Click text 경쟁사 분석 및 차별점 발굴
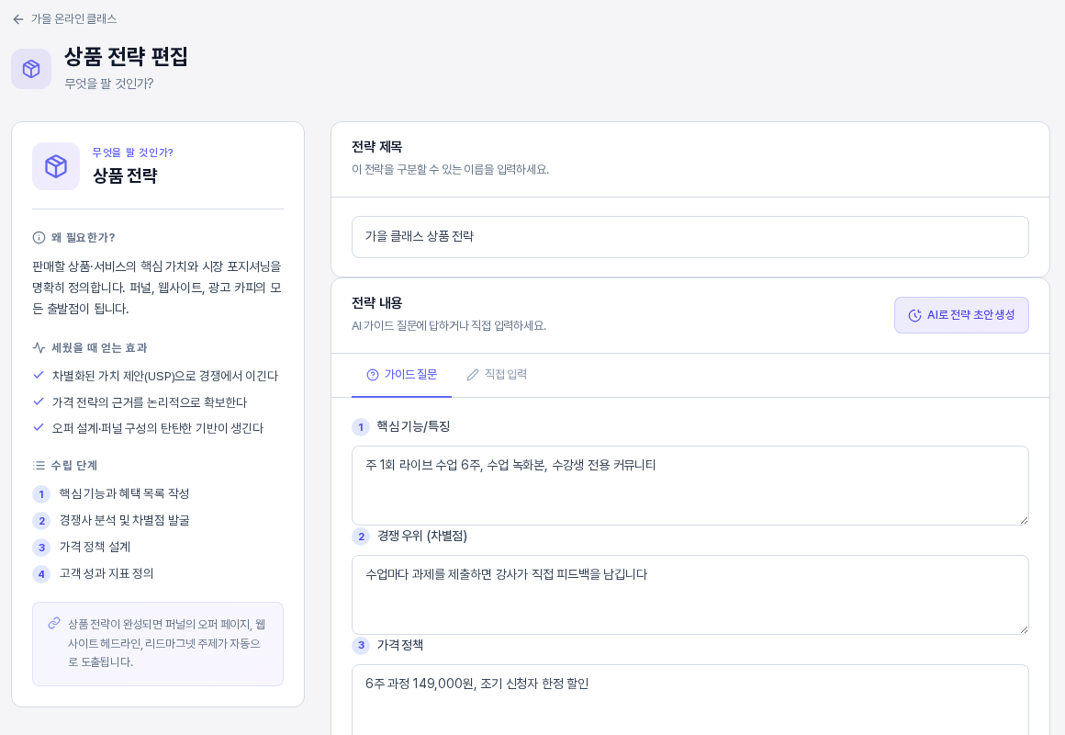 (x=124, y=520)
